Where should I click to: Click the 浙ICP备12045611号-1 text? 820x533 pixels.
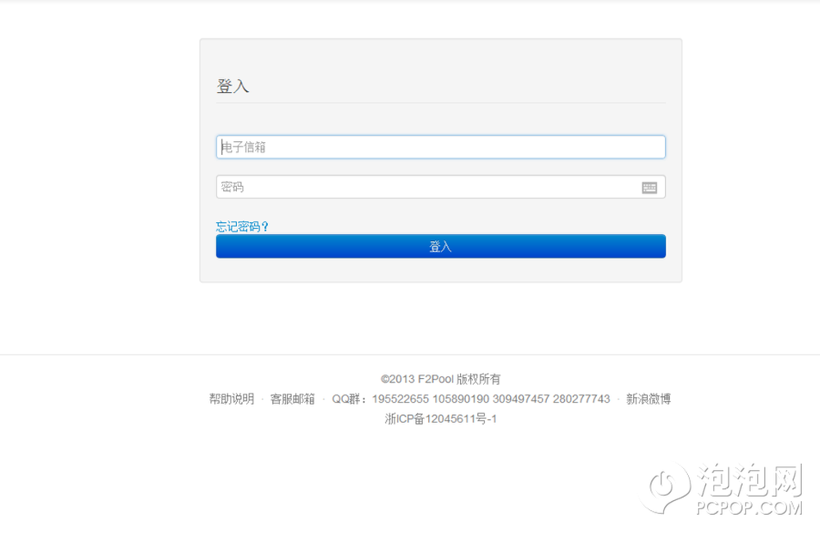pos(440,419)
